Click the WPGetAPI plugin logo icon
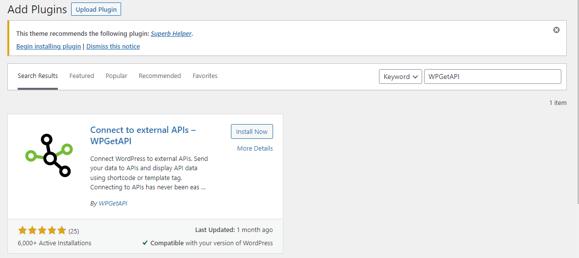 point(49,155)
